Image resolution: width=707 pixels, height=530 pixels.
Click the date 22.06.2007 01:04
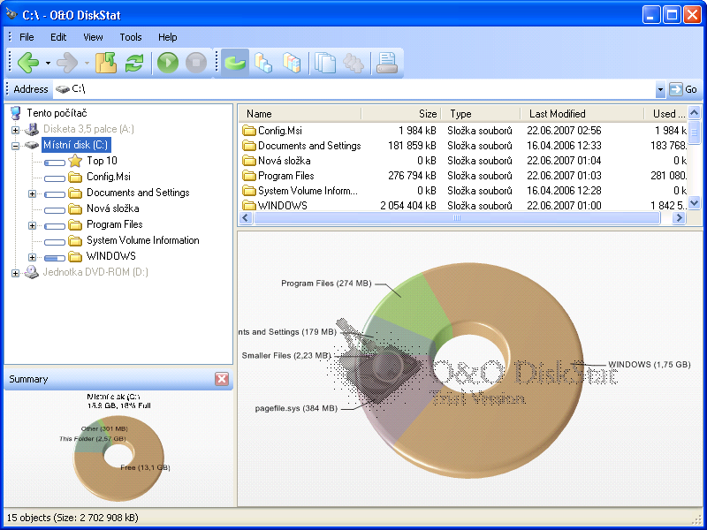564,161
